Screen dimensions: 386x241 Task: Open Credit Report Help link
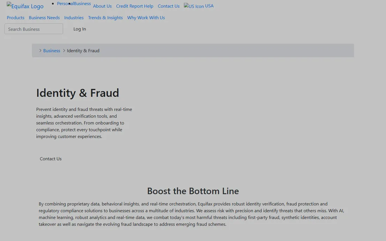(x=135, y=6)
